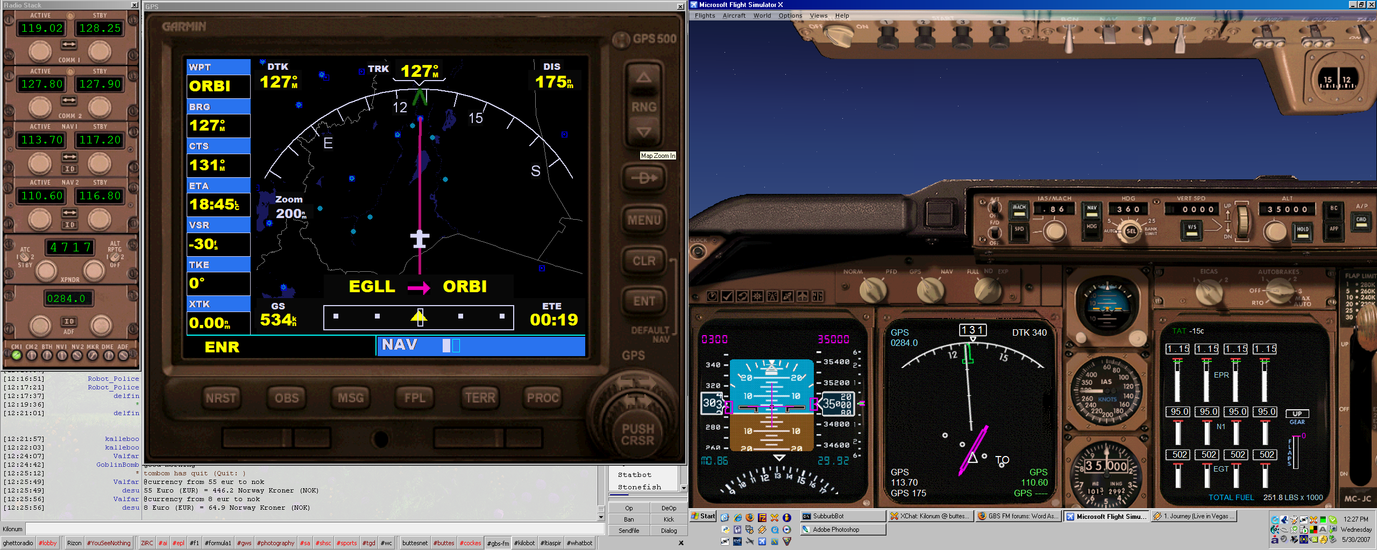The height and width of the screenshot is (550, 1377).
Task: Click the radio tower panel icon
Action: click(772, 296)
